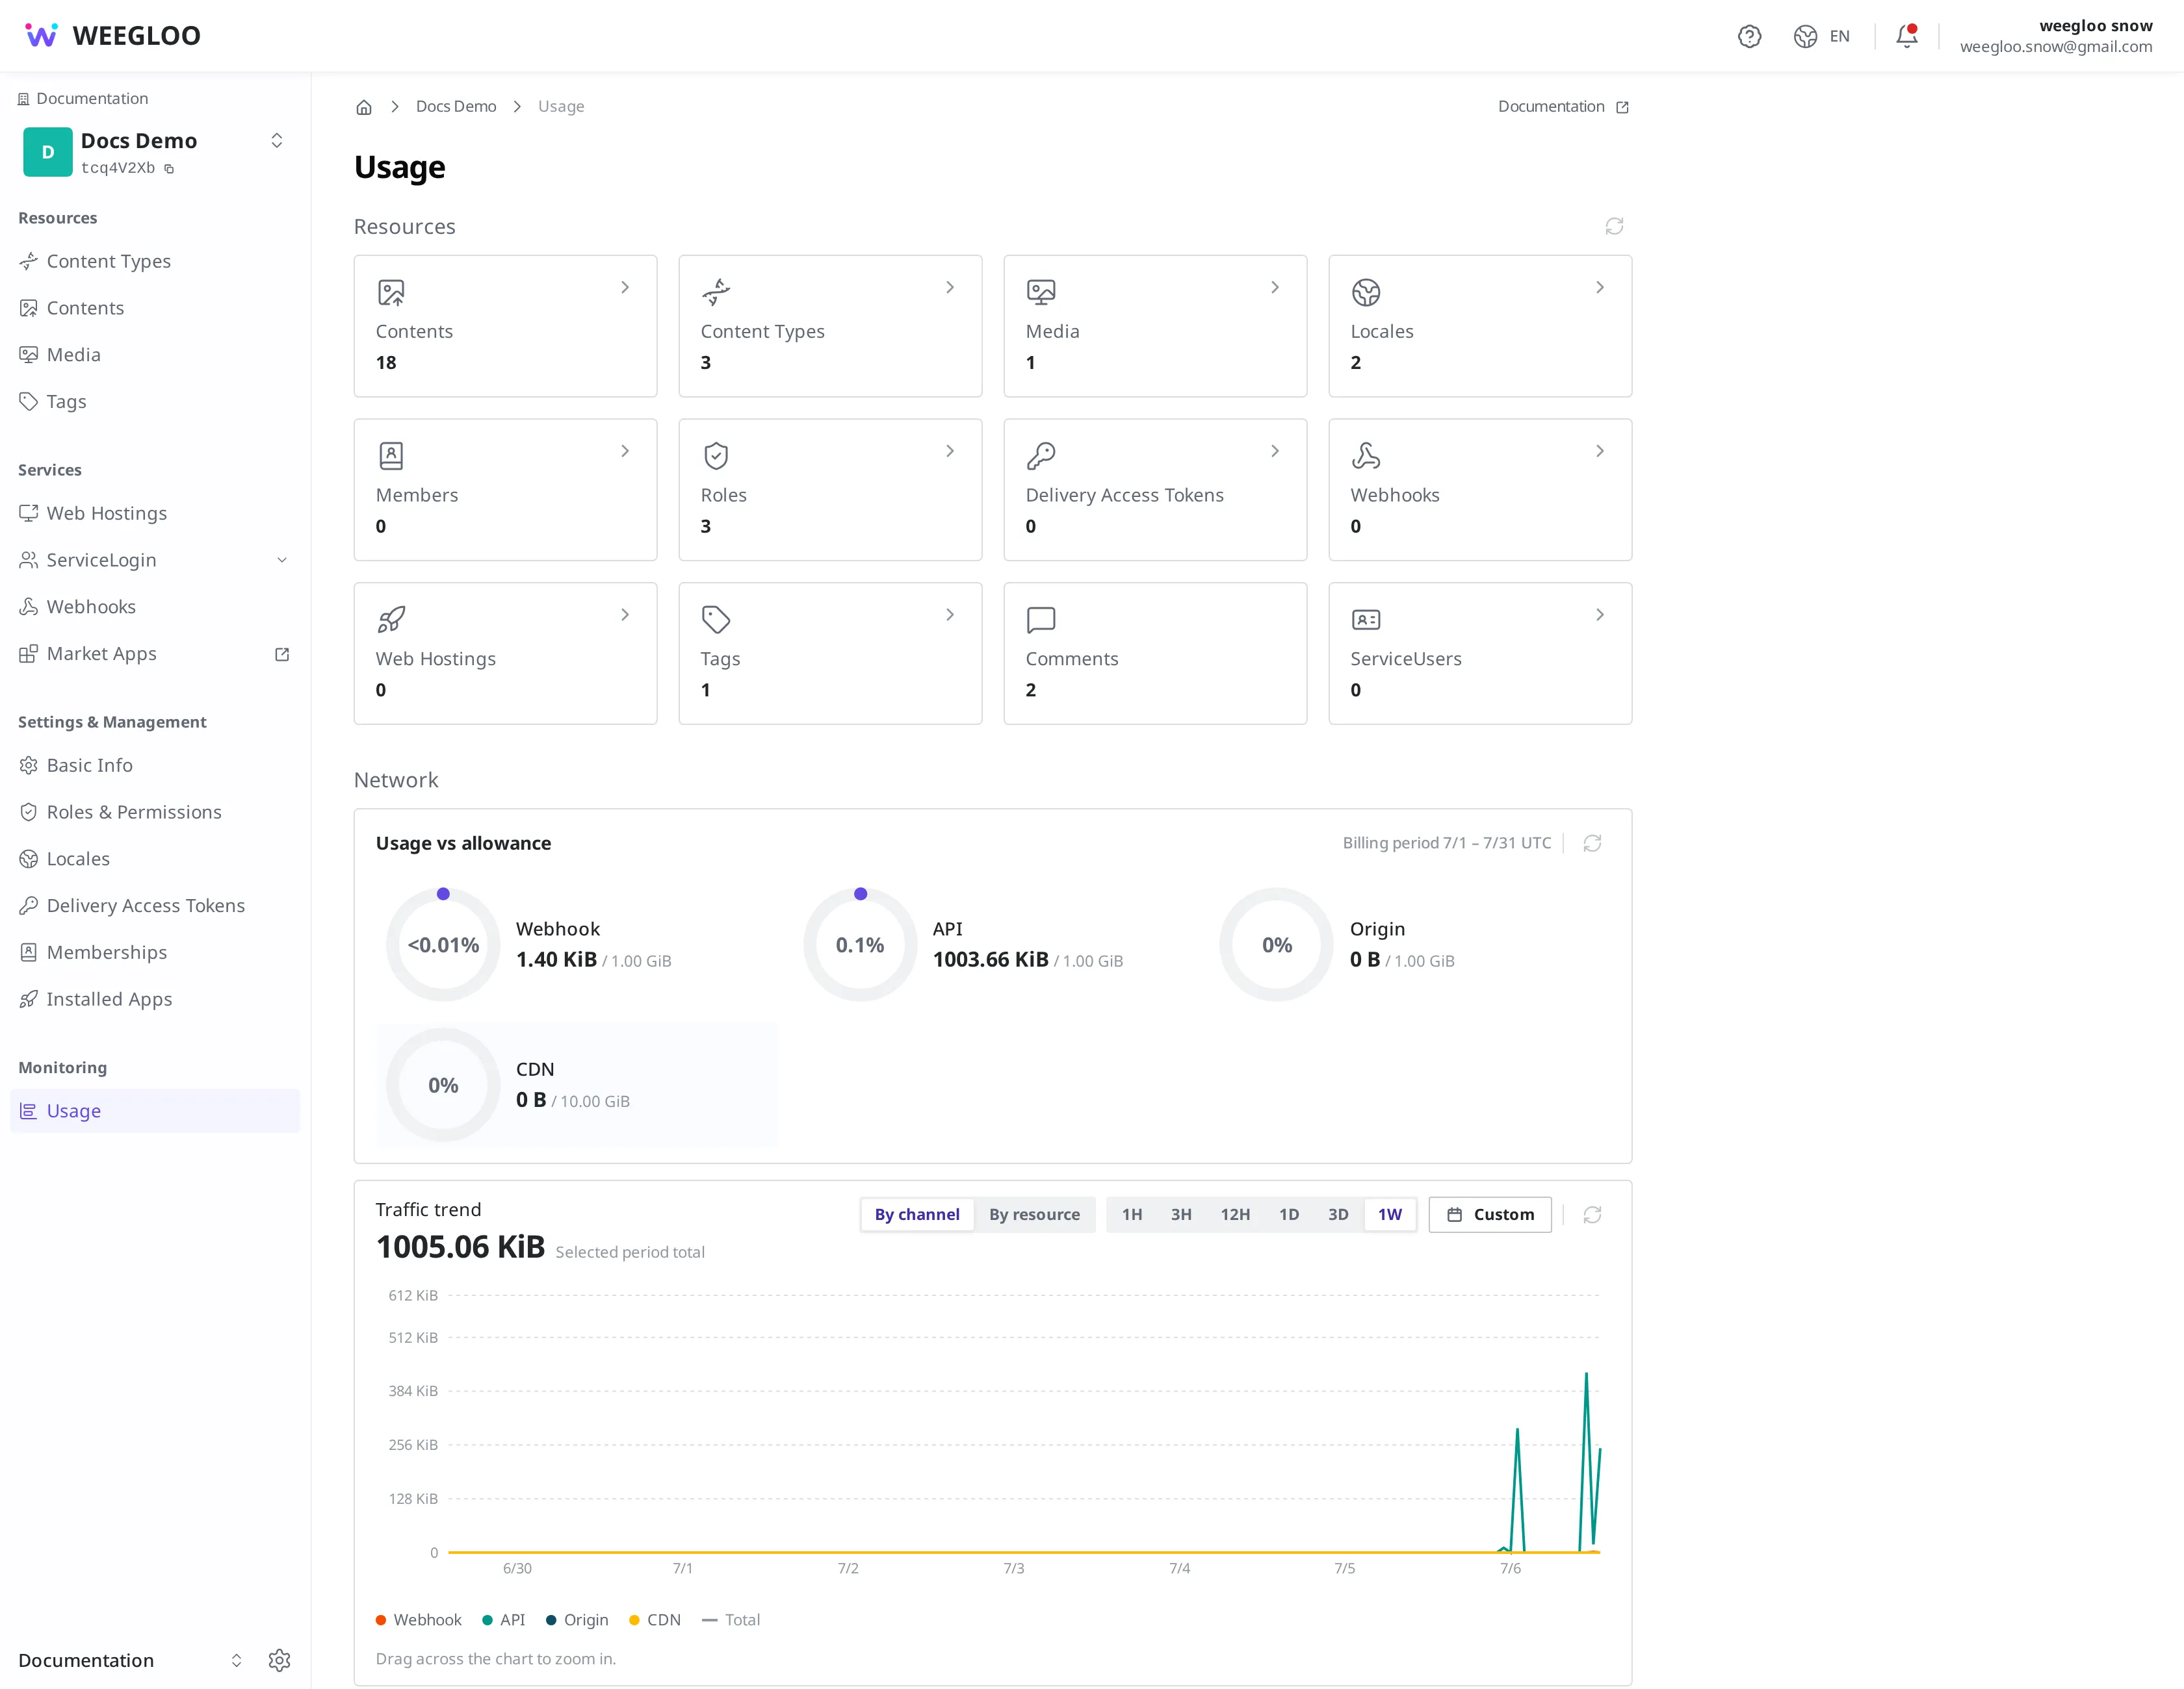Click the Delivery Access Tokens key icon
This screenshot has height=1689, width=2184.
[x=1041, y=457]
